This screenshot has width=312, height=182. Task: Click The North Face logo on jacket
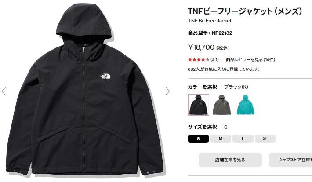pos(105,76)
